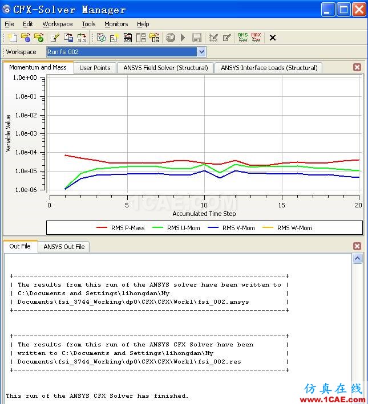Click the black X close workspace icon

pos(273,38)
